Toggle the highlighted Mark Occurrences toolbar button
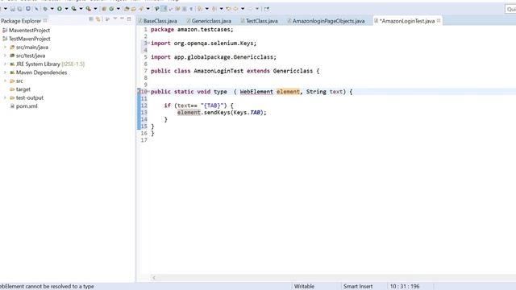Screen dimensions: 516x290 point(164,9)
